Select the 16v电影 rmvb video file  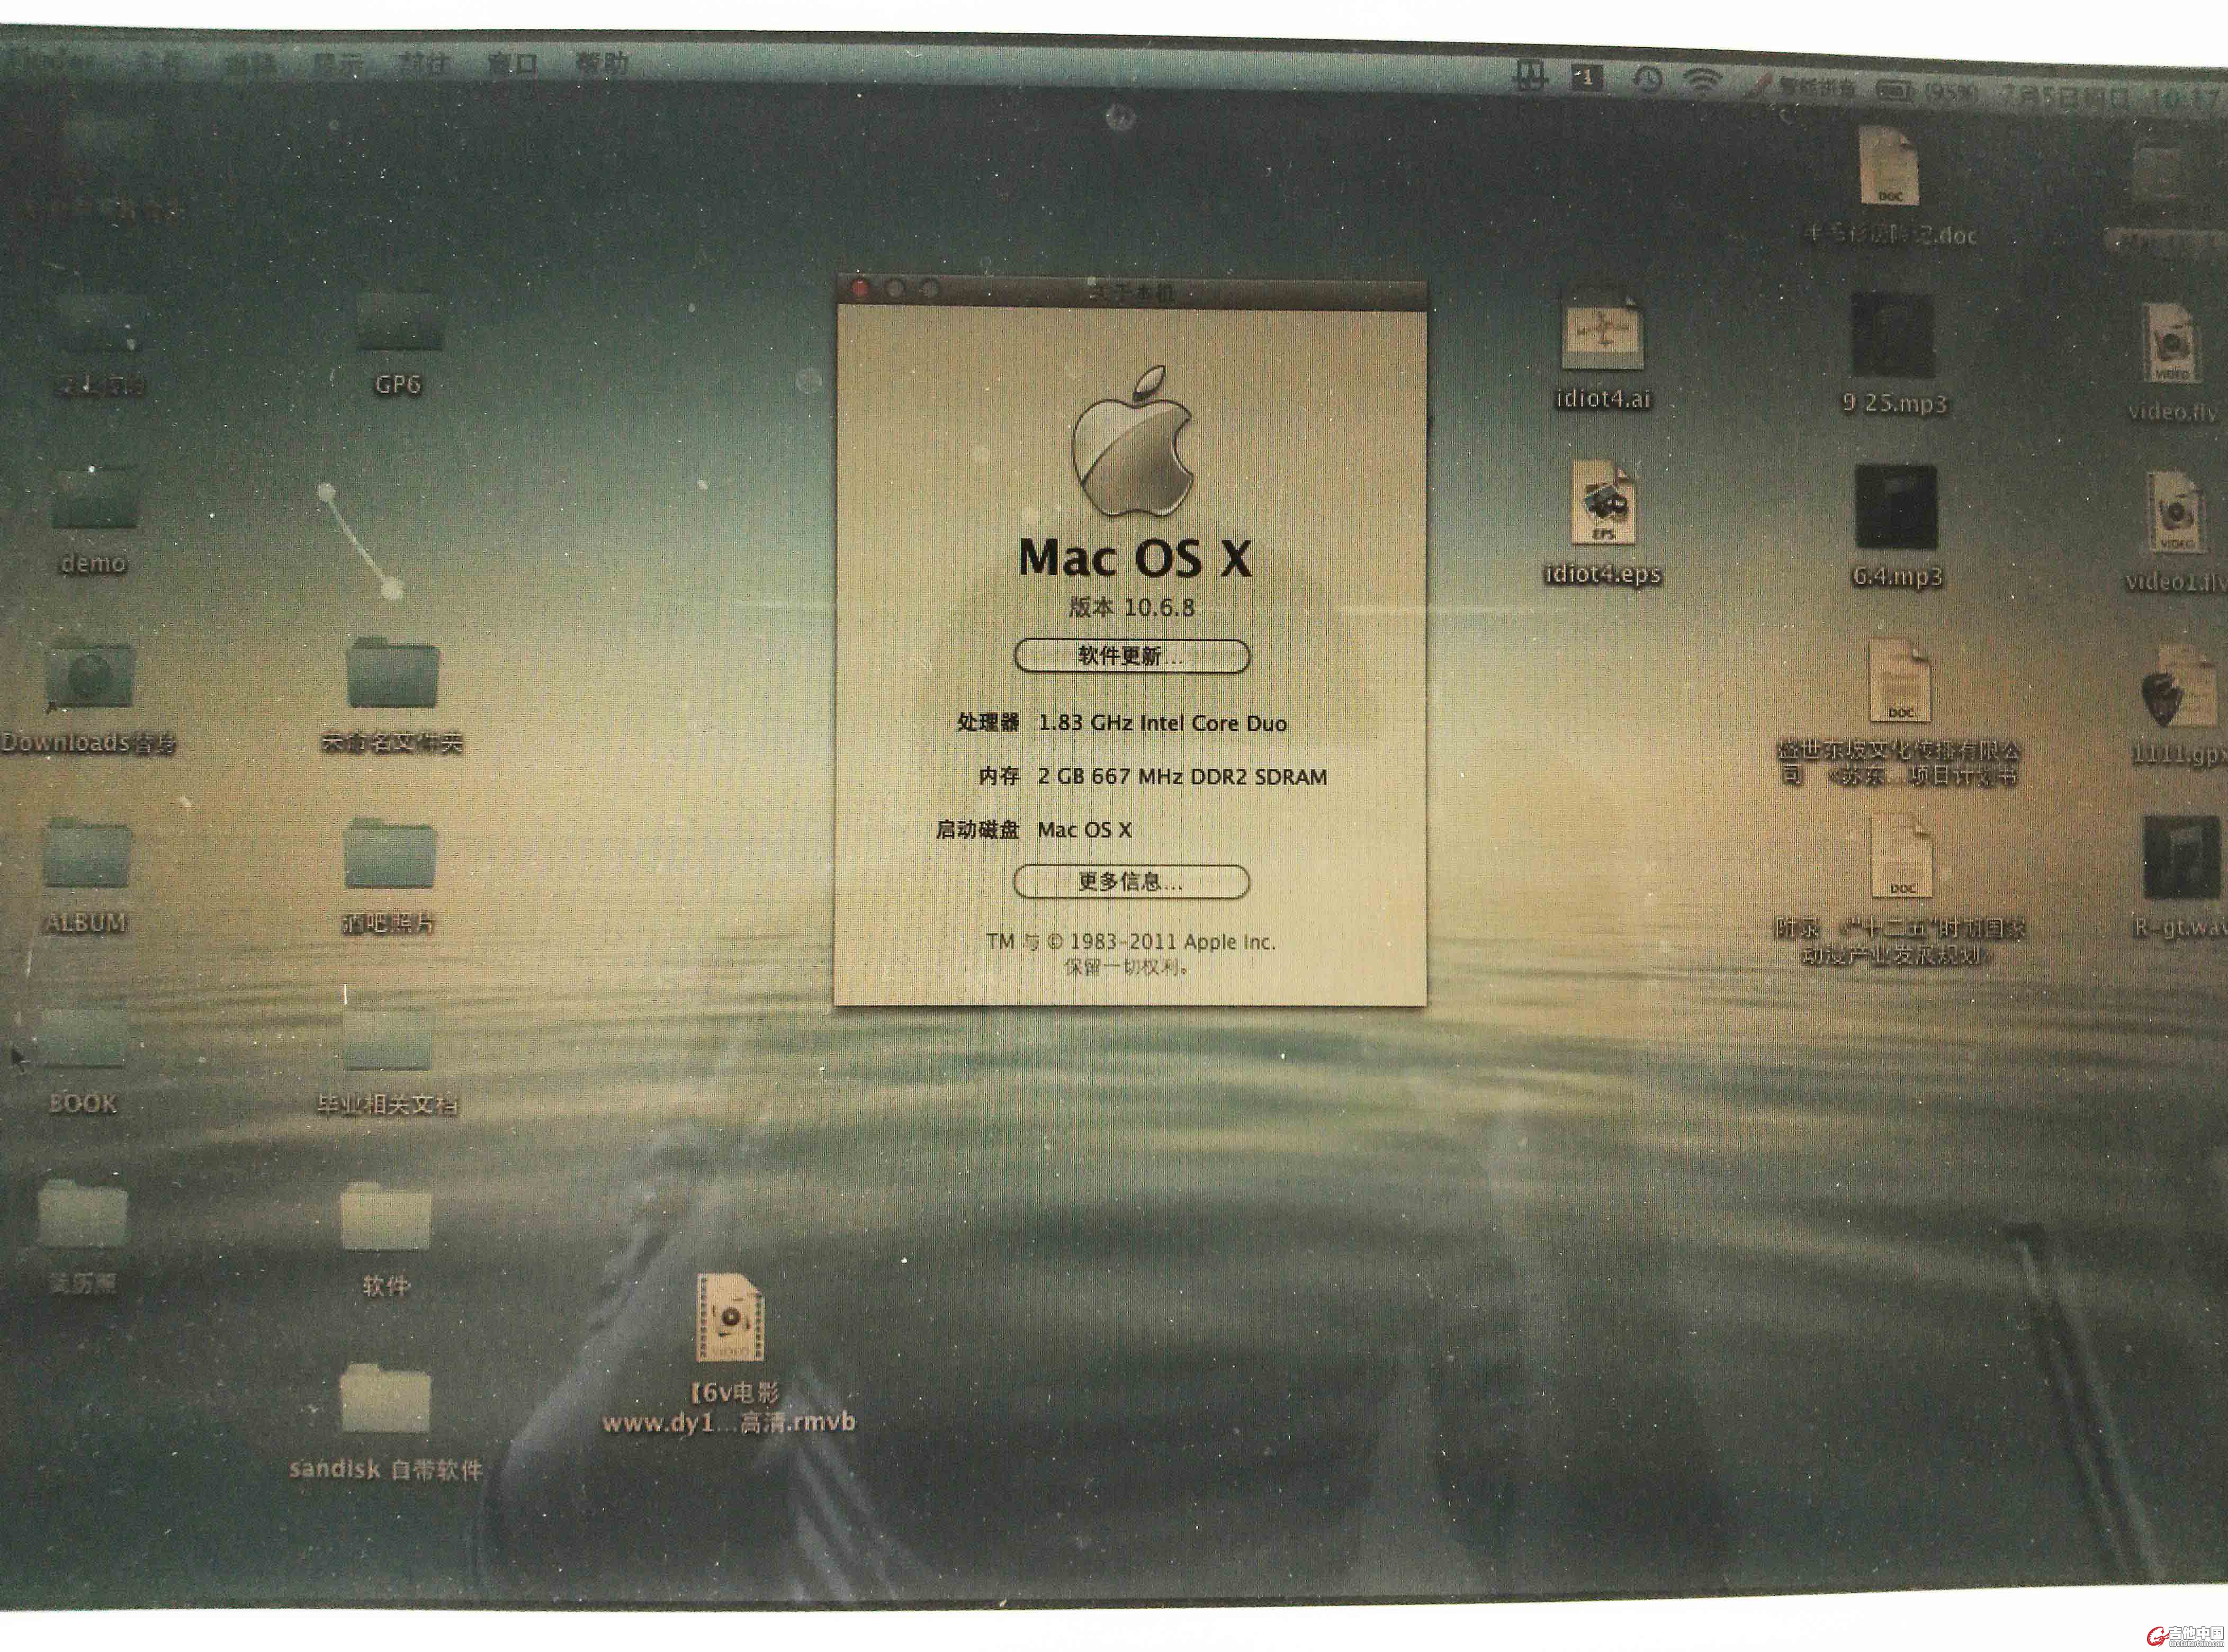click(731, 1317)
